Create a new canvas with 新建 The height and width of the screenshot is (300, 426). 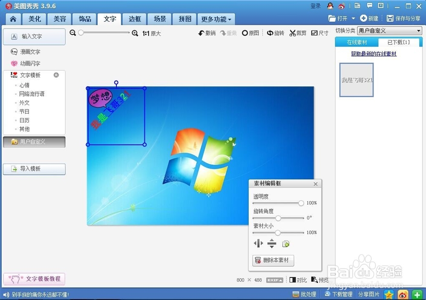369,18
